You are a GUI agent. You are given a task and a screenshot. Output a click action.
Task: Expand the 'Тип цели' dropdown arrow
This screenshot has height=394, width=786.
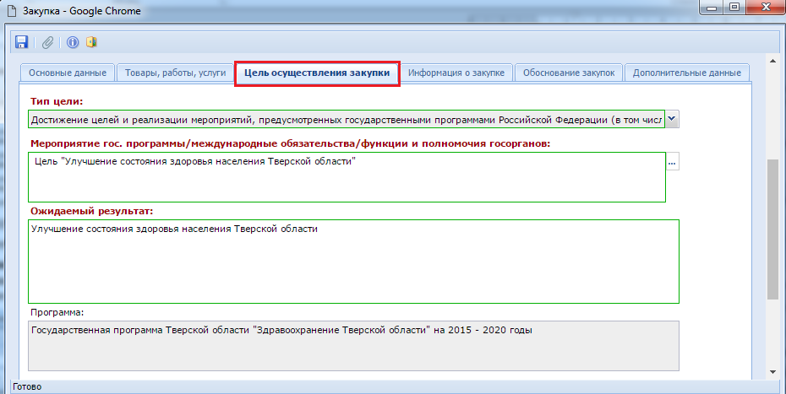[672, 119]
